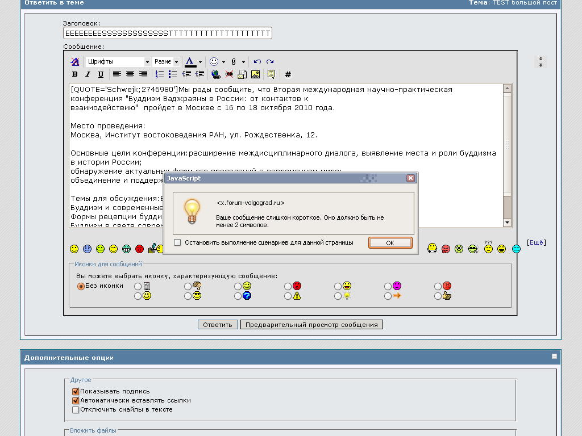Click the 'Заголовок' title input field
582x436 pixels.
click(x=167, y=33)
